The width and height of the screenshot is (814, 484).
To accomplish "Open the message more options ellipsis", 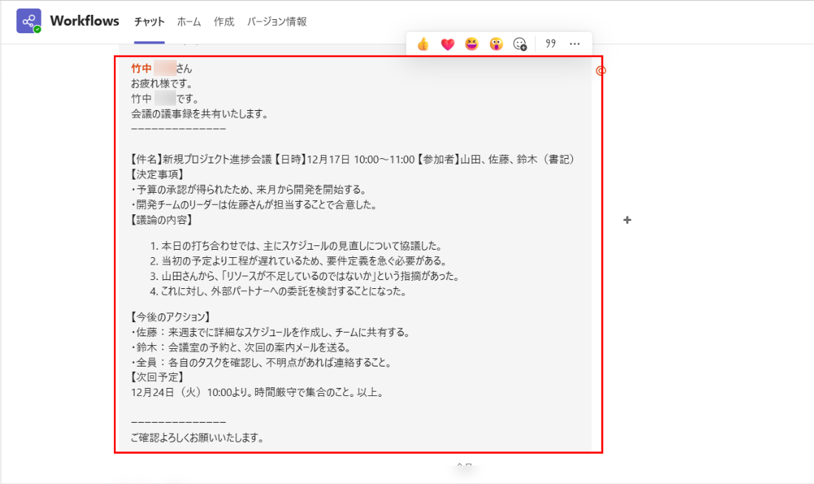I will 575,44.
